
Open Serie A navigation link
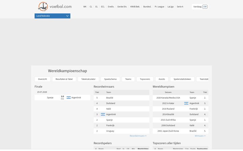coord(180,7)
